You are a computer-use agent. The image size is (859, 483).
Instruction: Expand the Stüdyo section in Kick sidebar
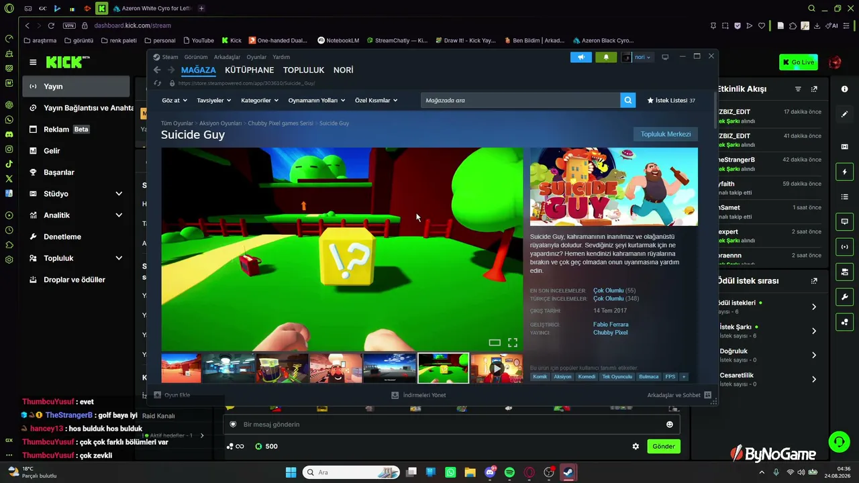click(x=119, y=194)
